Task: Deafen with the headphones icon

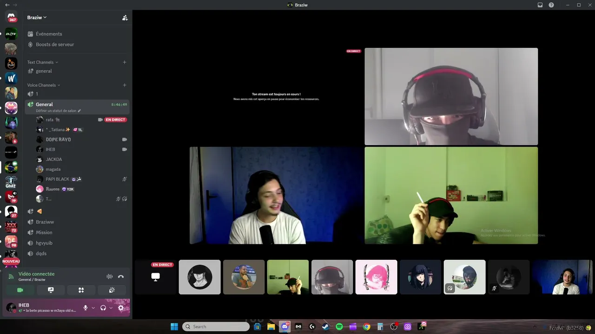Action: click(x=103, y=308)
